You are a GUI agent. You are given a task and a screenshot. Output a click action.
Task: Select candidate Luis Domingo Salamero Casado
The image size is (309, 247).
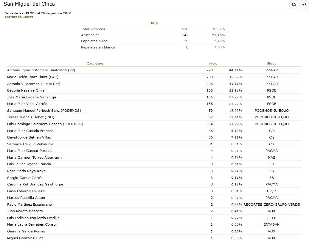(45, 124)
